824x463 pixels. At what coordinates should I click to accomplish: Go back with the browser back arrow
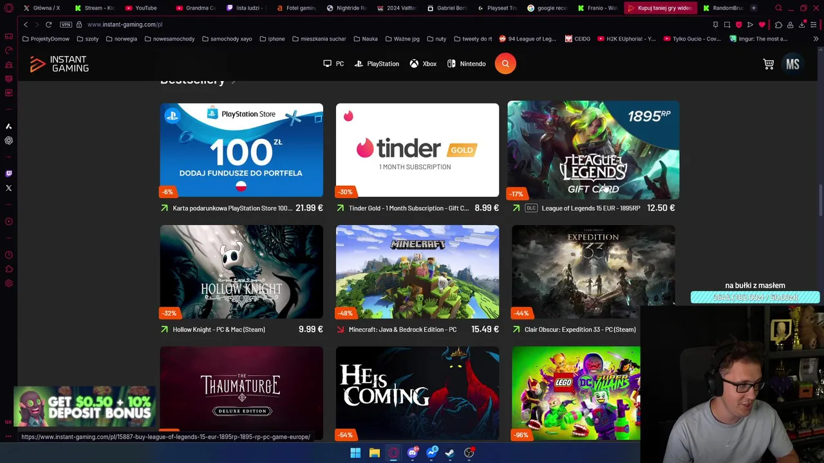point(26,24)
